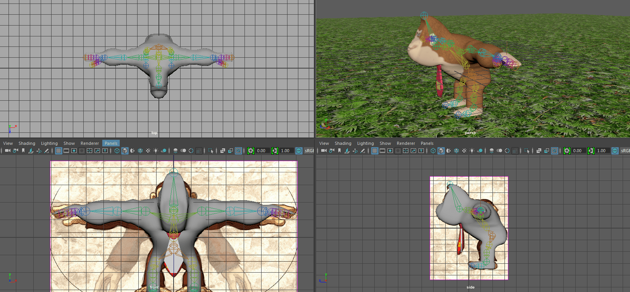Open sRGB color space dropdown in front panel
The height and width of the screenshot is (292, 630).
pyautogui.click(x=309, y=151)
